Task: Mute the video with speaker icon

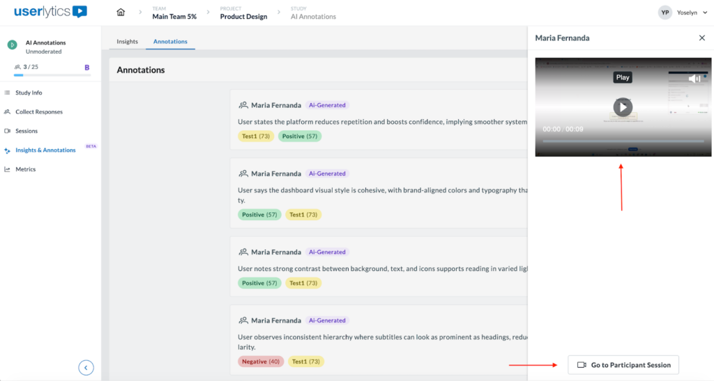Action: point(694,79)
